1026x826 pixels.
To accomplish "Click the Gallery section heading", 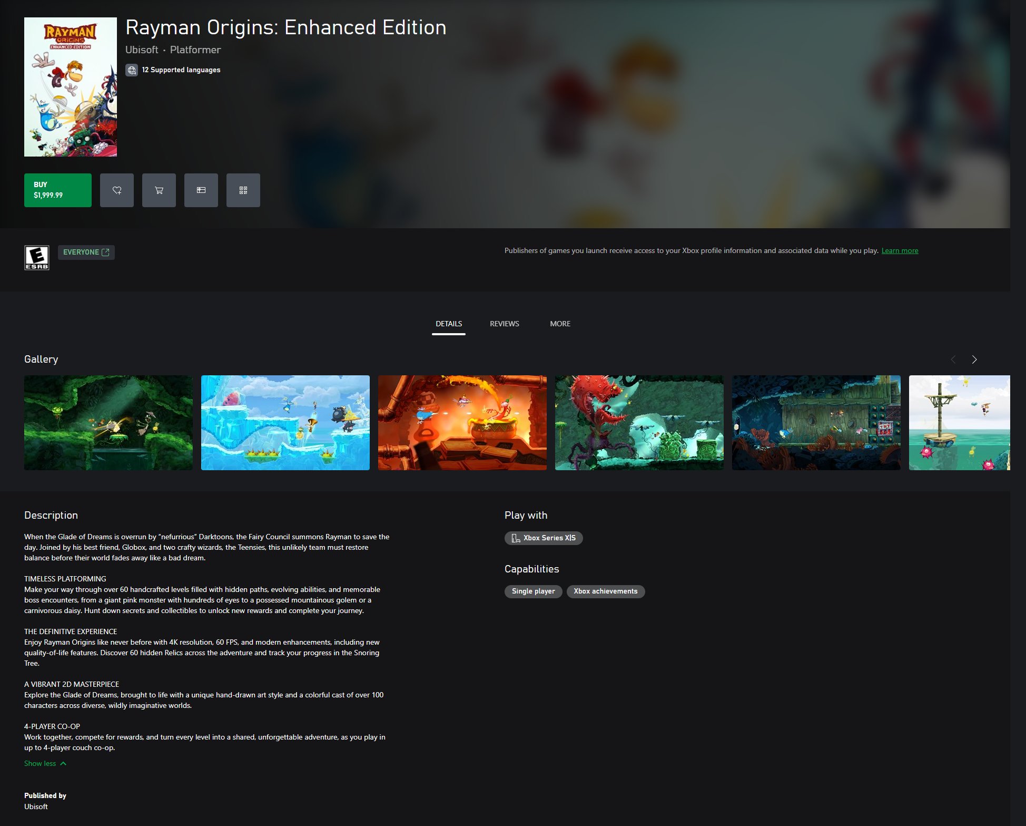I will pos(41,359).
